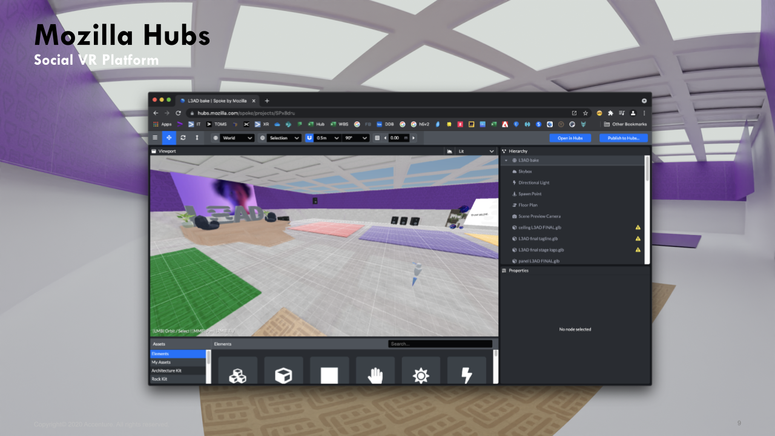Select the Translate move tool
The height and width of the screenshot is (436, 775).
[169, 138]
